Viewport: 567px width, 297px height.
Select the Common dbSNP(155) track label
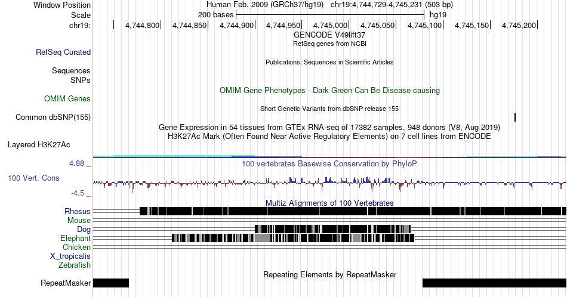(53, 117)
